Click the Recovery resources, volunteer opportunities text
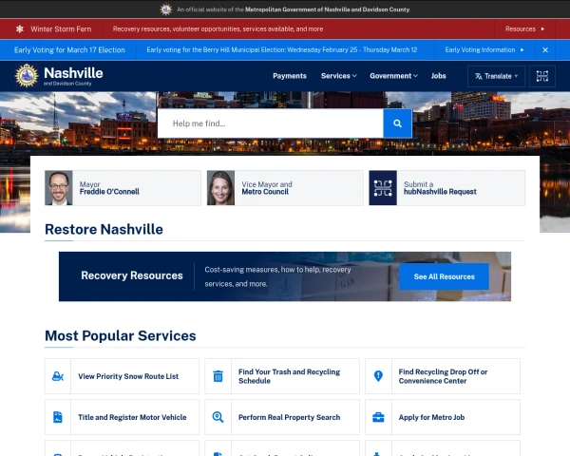 (x=218, y=28)
